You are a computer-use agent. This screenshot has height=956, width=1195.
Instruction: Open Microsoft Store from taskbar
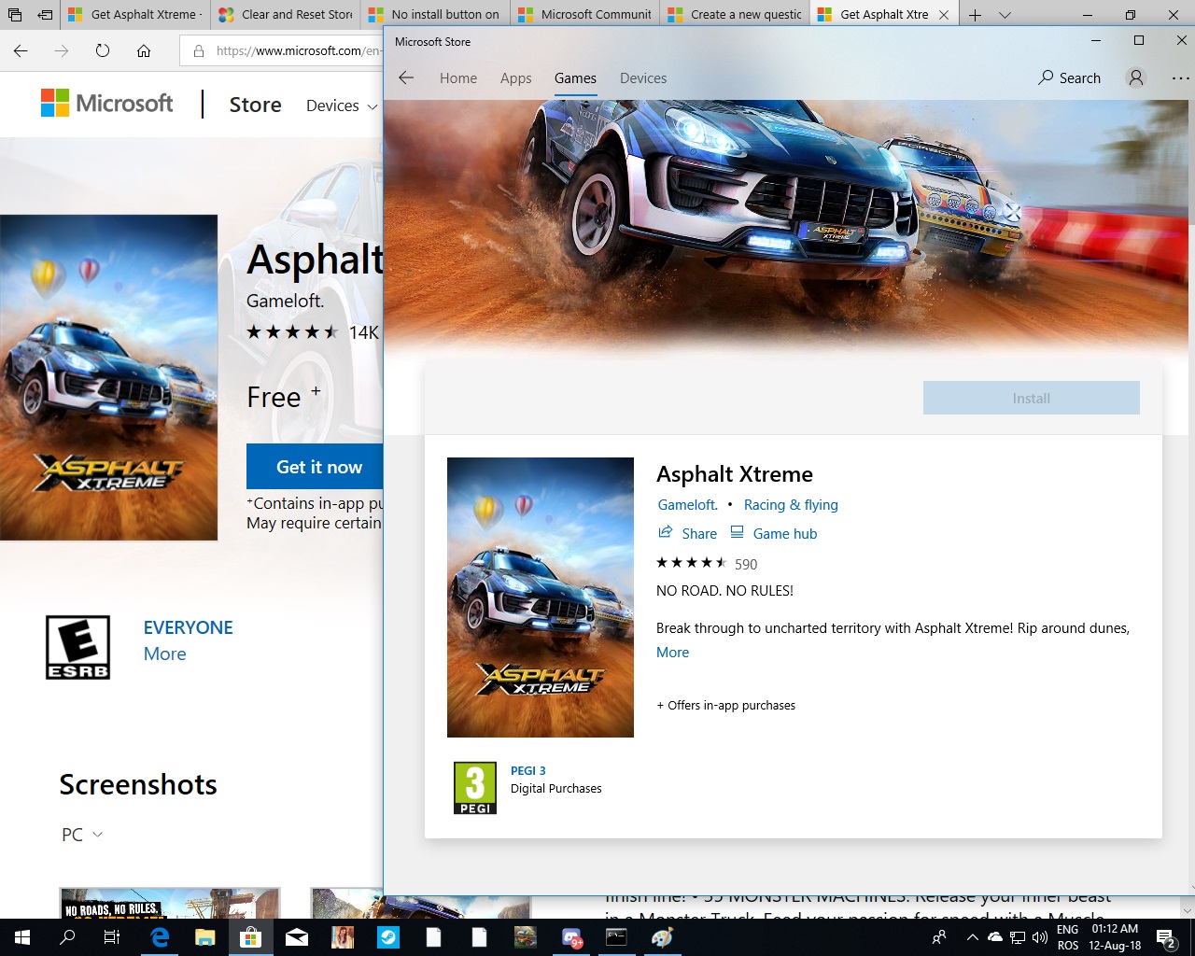pos(251,937)
